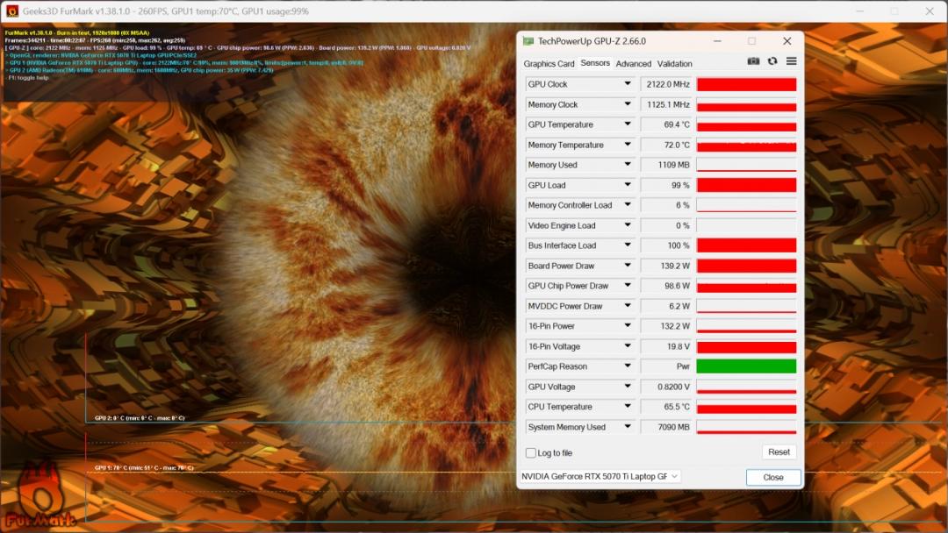The image size is (948, 533).
Task: Switch to the Graphics Card tab
Action: [549, 63]
